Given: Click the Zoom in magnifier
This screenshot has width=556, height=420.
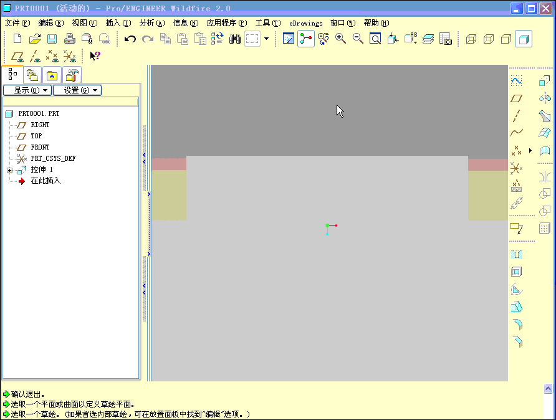Looking at the screenshot, I should click(340, 39).
